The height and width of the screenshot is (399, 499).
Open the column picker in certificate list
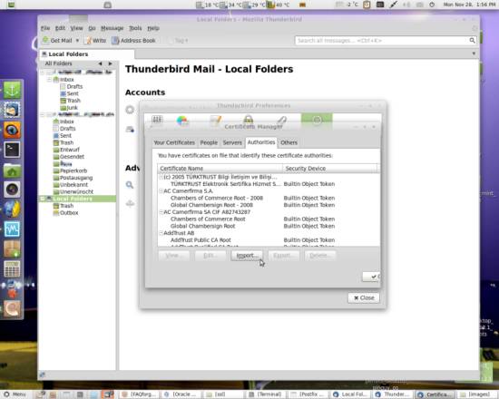point(378,169)
